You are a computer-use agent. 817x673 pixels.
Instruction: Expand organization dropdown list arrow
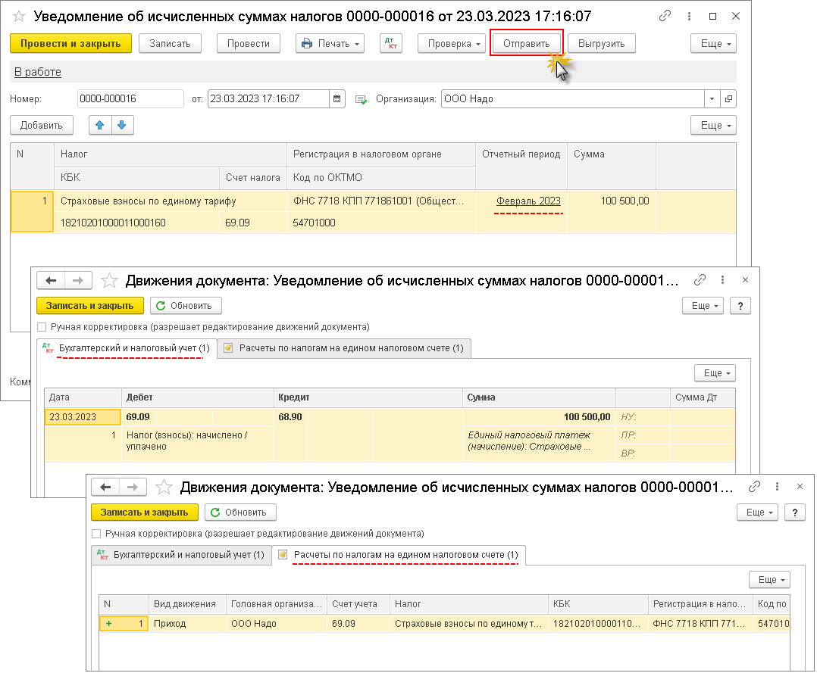[x=712, y=99]
